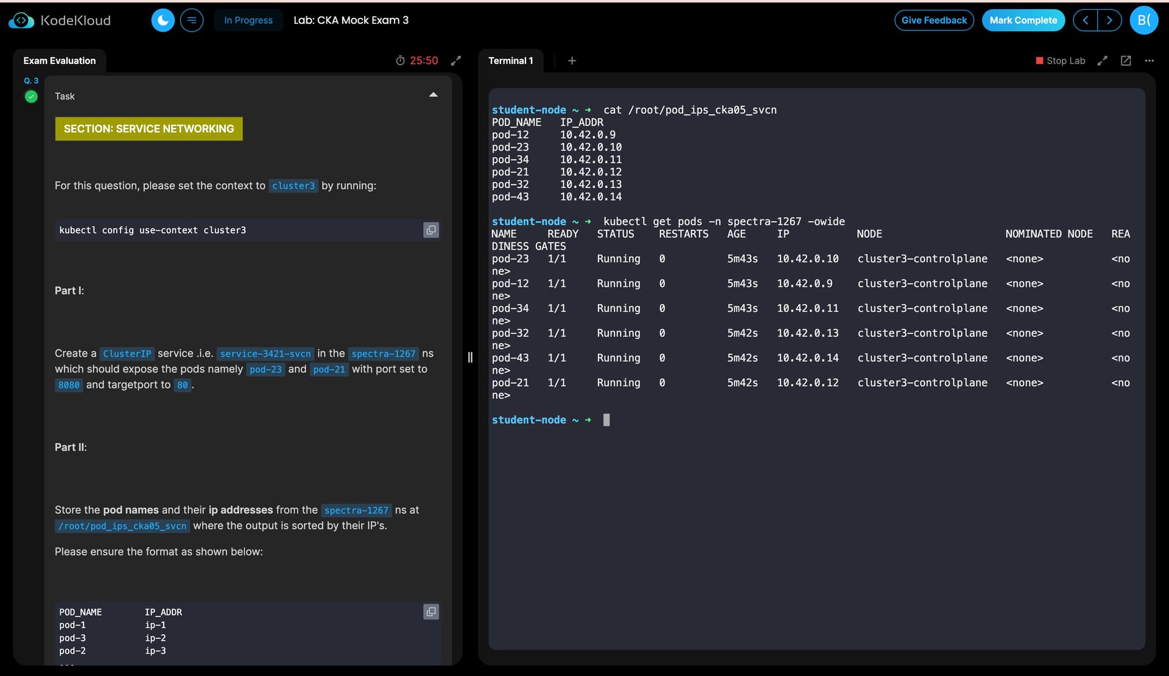This screenshot has height=676, width=1169.
Task: Go to the next lesson arrow
Action: (x=1109, y=21)
